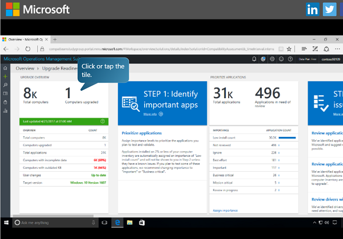Screen dimensions: 343x239
Task: Open Edge more options ellipsis
Action: (337, 49)
